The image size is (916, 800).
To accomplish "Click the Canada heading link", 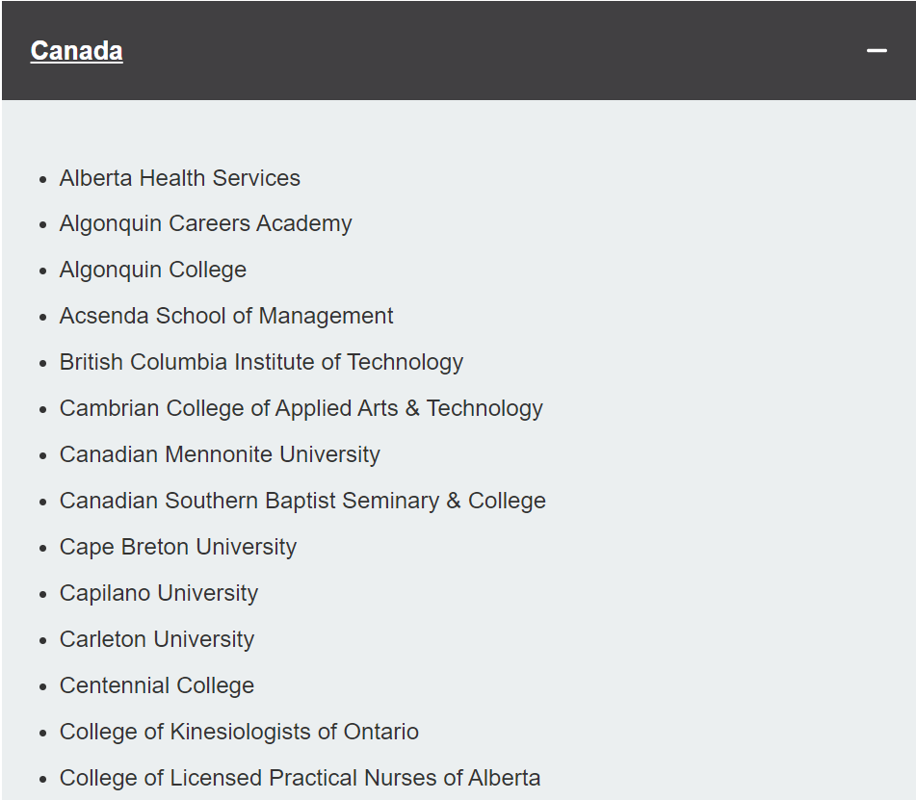I will coord(76,51).
